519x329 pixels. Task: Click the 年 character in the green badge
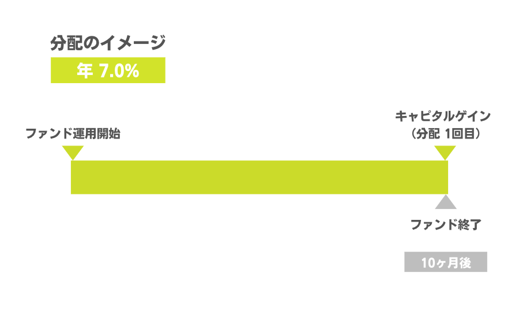pos(85,70)
